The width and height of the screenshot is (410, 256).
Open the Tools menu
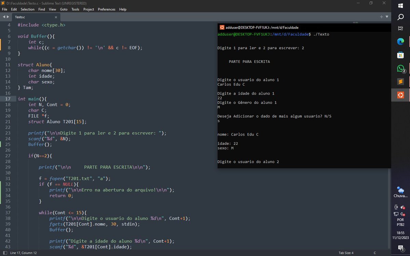pyautogui.click(x=75, y=9)
